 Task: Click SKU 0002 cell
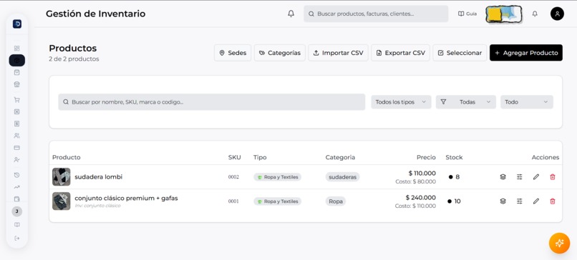[x=233, y=177]
